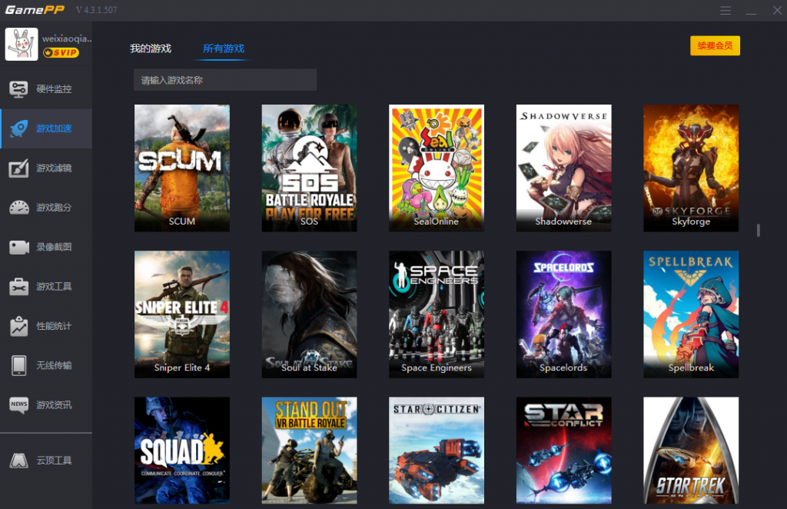
Task: Click the version number V 4.3.1.507
Action: [96, 10]
